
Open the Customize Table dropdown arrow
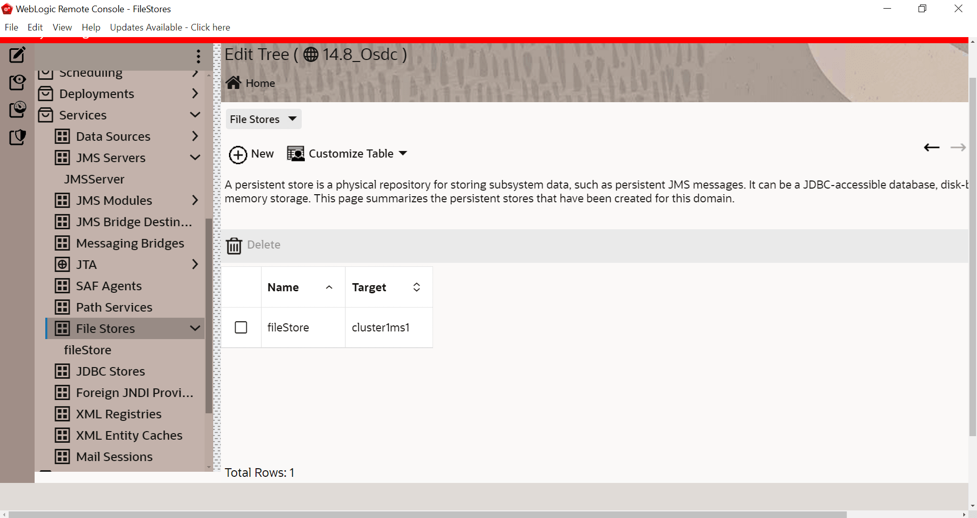403,154
